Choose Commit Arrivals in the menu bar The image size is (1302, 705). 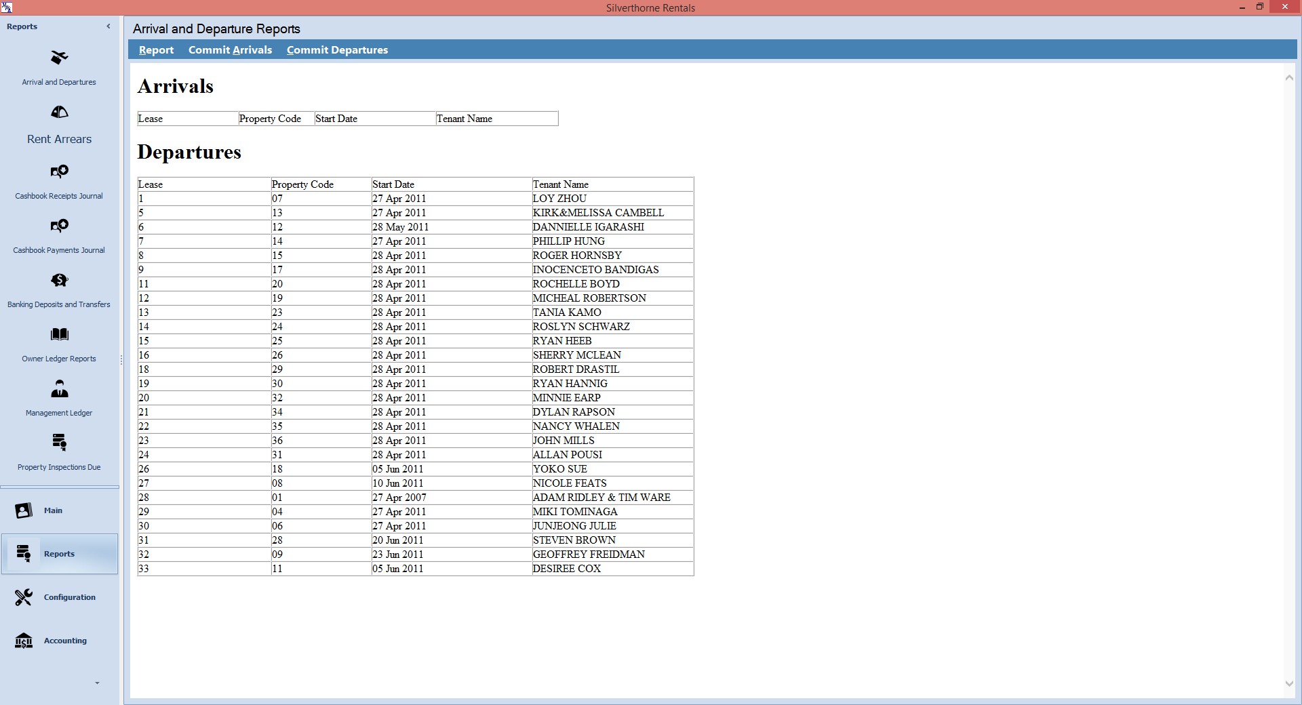(x=230, y=50)
